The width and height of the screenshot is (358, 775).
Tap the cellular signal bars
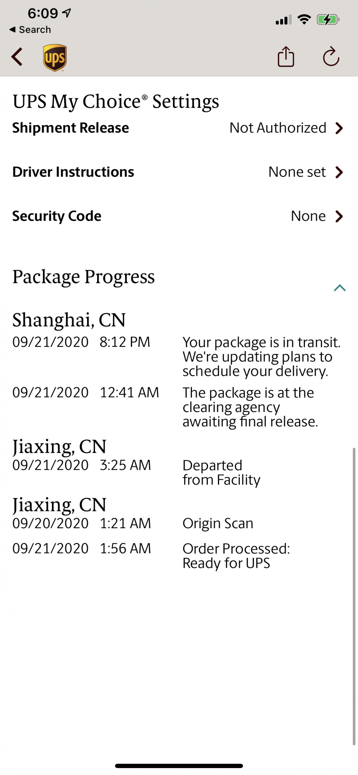click(x=283, y=20)
